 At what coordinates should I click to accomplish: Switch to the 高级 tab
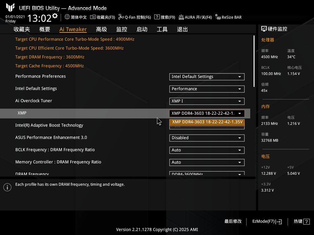[101, 29]
